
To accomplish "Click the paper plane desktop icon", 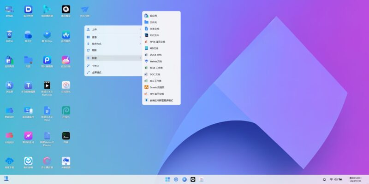I will click(x=85, y=10).
